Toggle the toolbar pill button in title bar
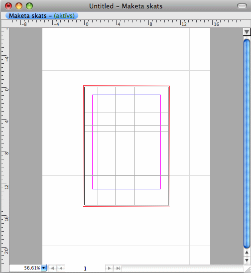The height and width of the screenshot is (273, 251). [242, 6]
